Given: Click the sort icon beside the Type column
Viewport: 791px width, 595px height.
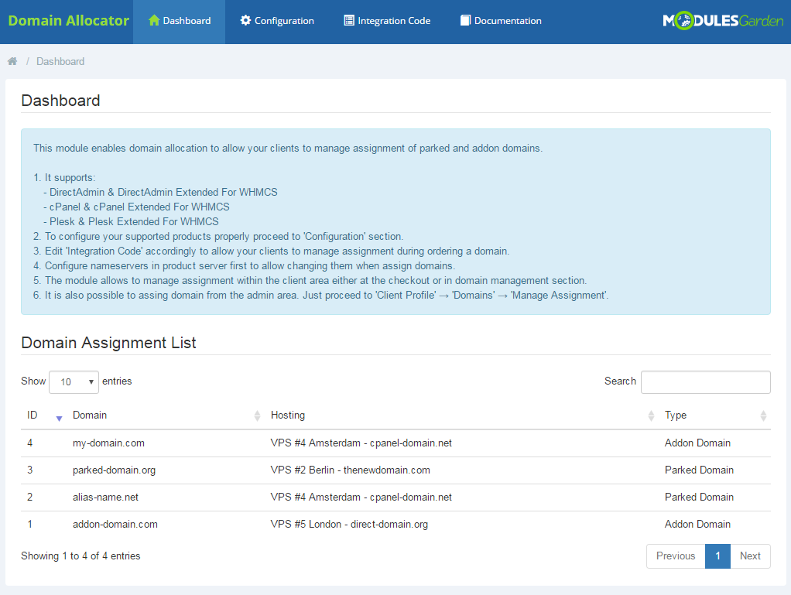Looking at the screenshot, I should [x=764, y=415].
